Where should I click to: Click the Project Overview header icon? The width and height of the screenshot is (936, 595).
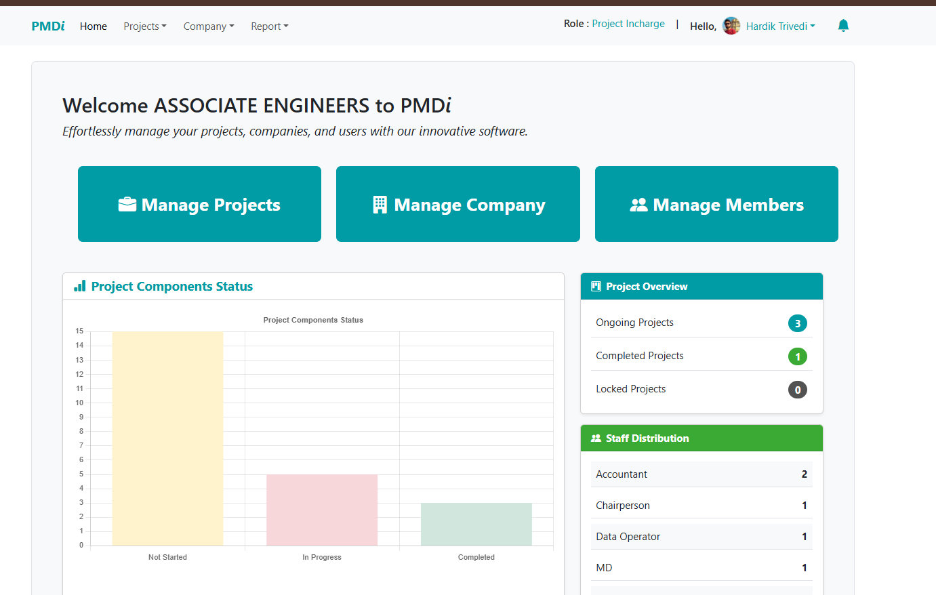pos(596,286)
